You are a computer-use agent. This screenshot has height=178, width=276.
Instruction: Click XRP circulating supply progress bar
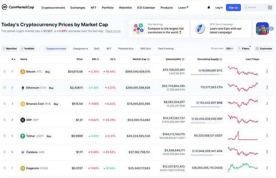[x=206, y=123]
